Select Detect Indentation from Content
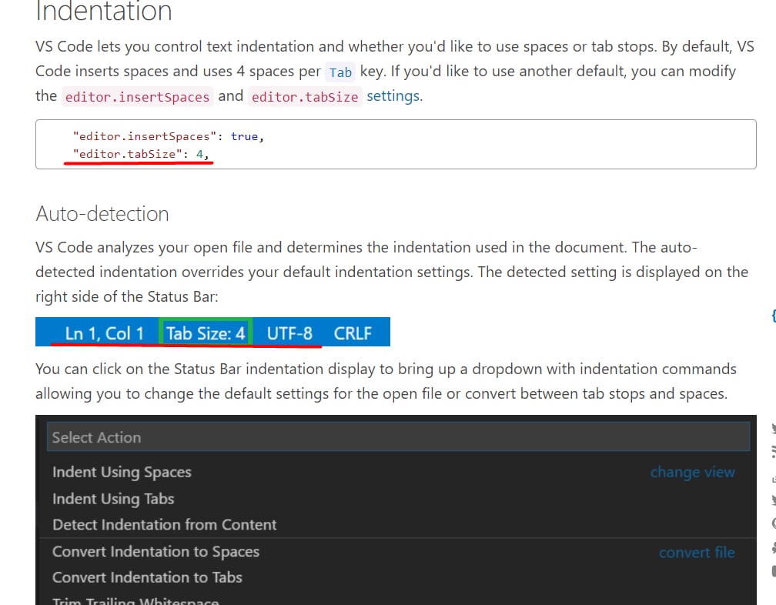The image size is (776, 605). (x=164, y=525)
